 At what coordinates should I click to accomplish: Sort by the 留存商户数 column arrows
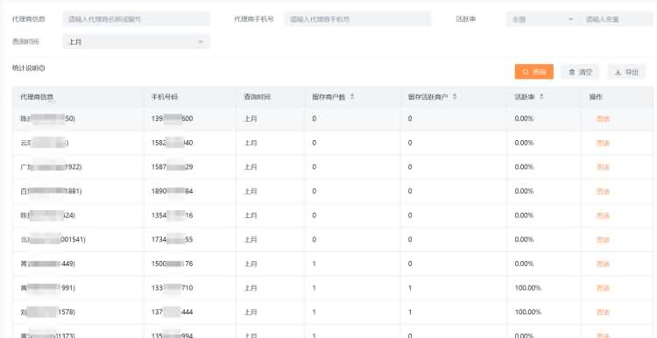(352, 96)
